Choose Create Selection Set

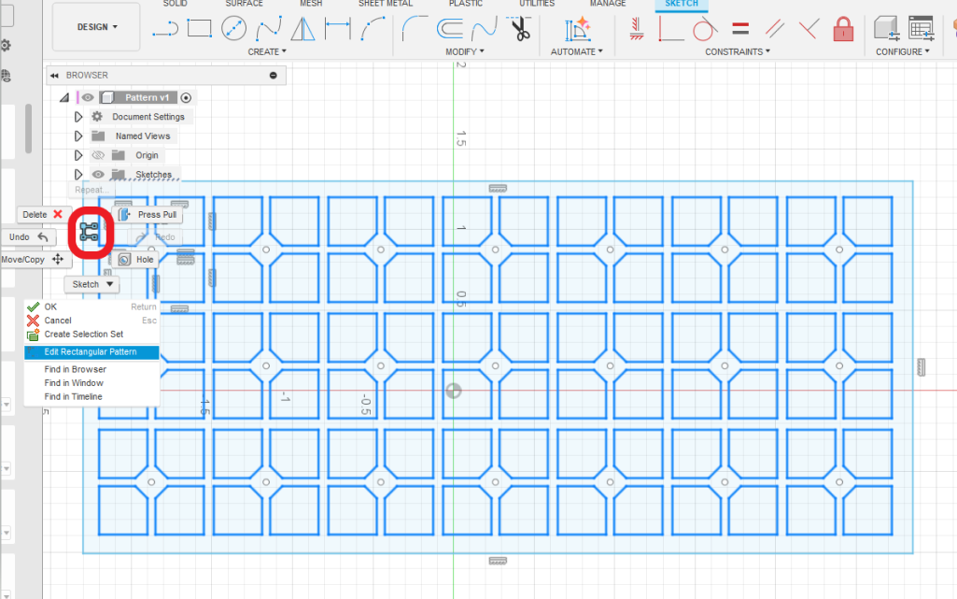tap(91, 335)
